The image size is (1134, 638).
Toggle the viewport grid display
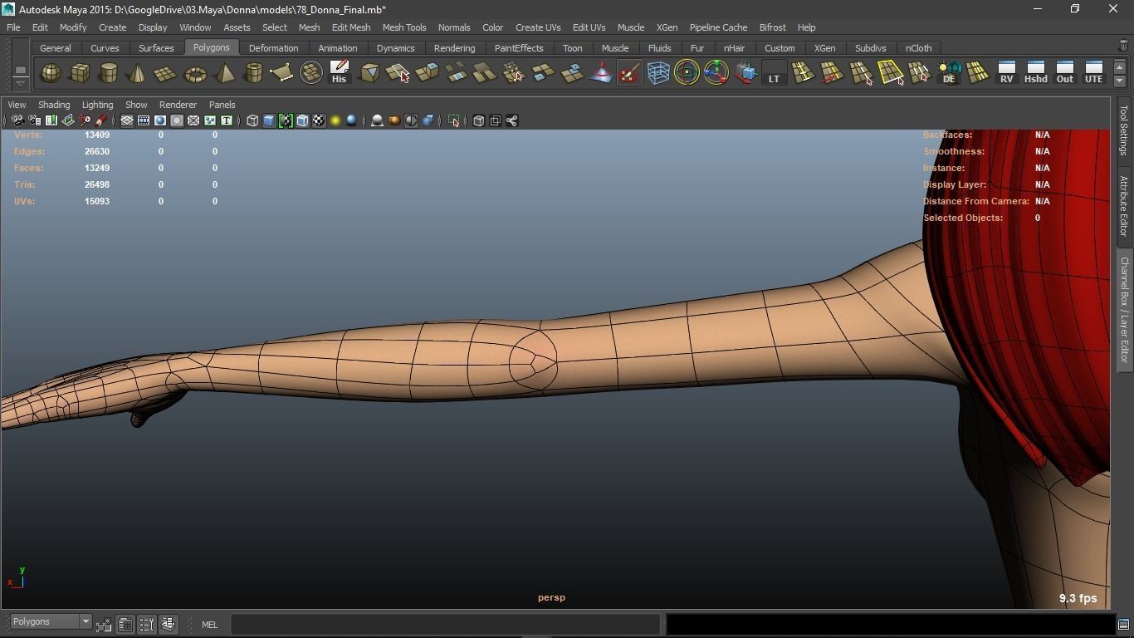pyautogui.click(x=127, y=120)
